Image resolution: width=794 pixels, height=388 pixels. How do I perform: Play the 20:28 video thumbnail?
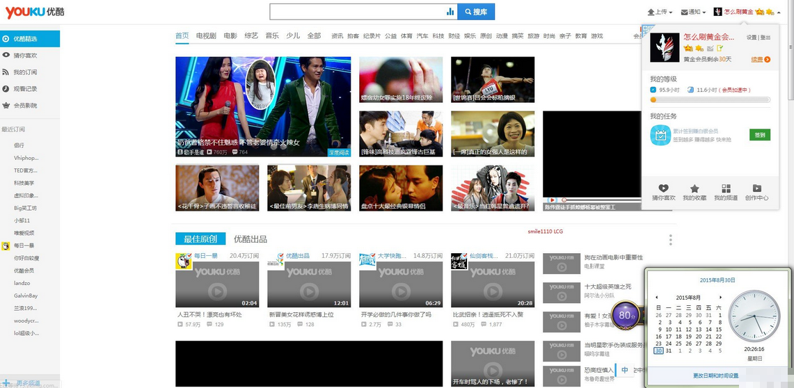click(x=493, y=284)
